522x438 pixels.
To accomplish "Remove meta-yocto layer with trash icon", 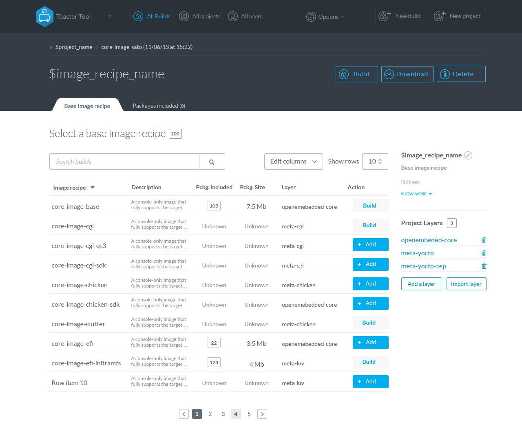I will pos(484,253).
